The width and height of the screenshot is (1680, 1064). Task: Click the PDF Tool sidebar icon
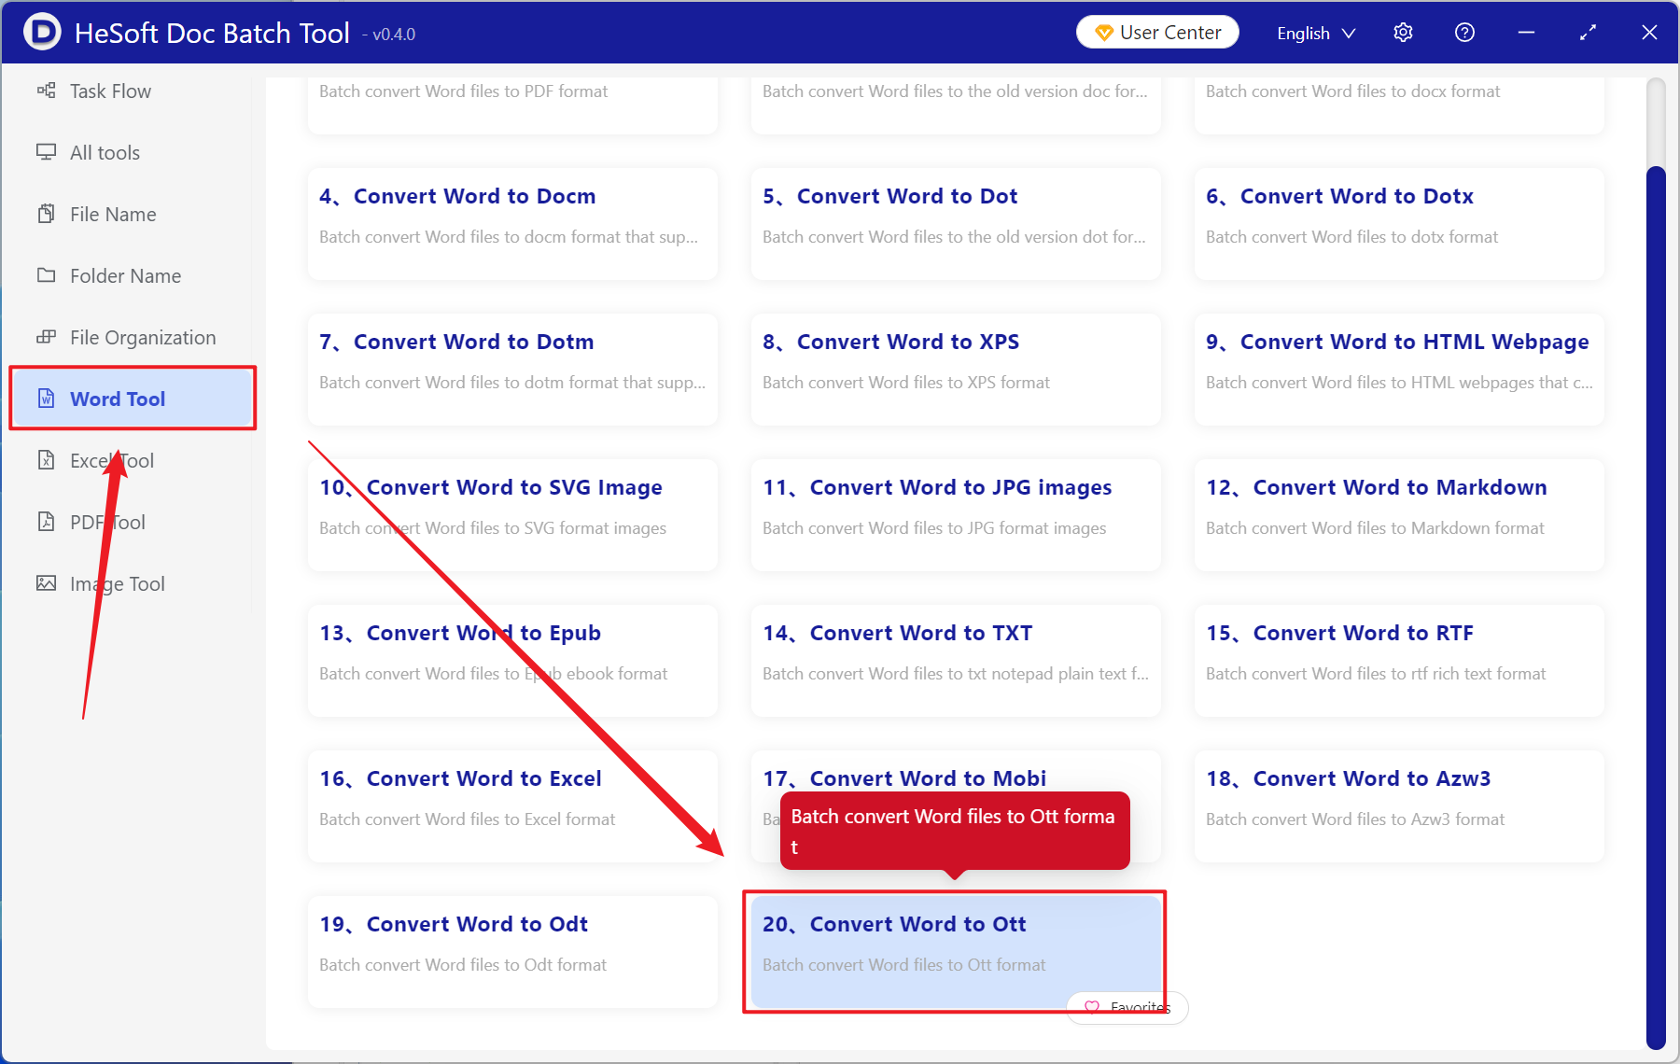point(46,522)
